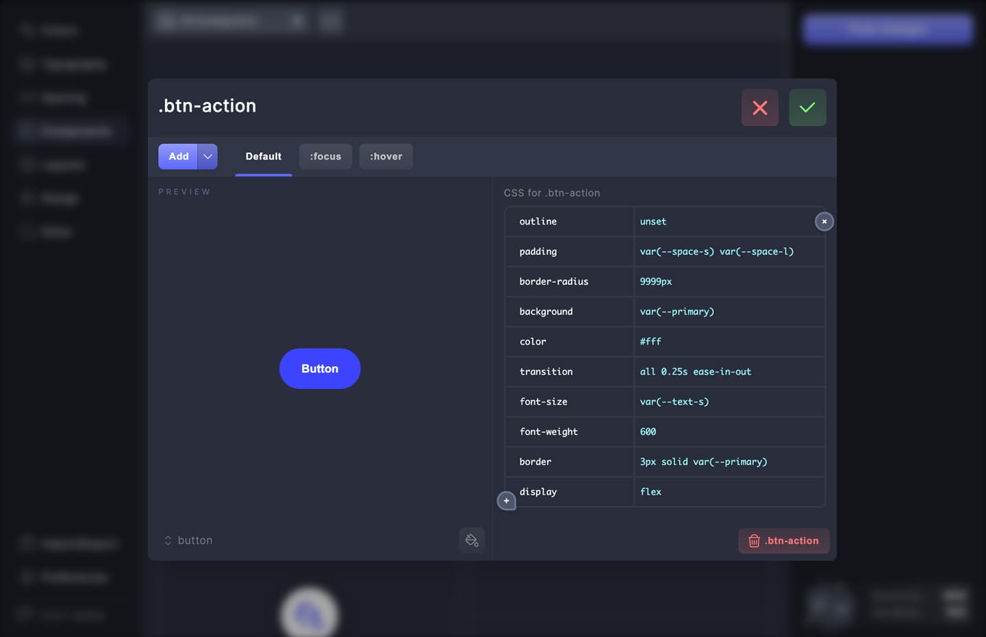Switch to the Default state tab
986x637 pixels.
(x=263, y=156)
